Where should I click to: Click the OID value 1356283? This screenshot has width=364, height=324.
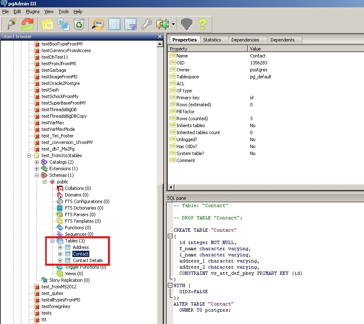[x=259, y=63]
